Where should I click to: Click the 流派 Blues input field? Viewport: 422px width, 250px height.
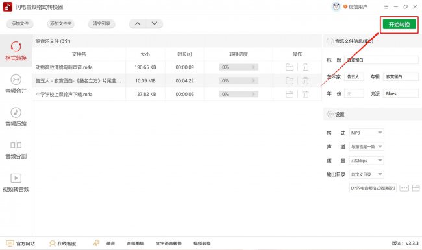tap(401, 93)
